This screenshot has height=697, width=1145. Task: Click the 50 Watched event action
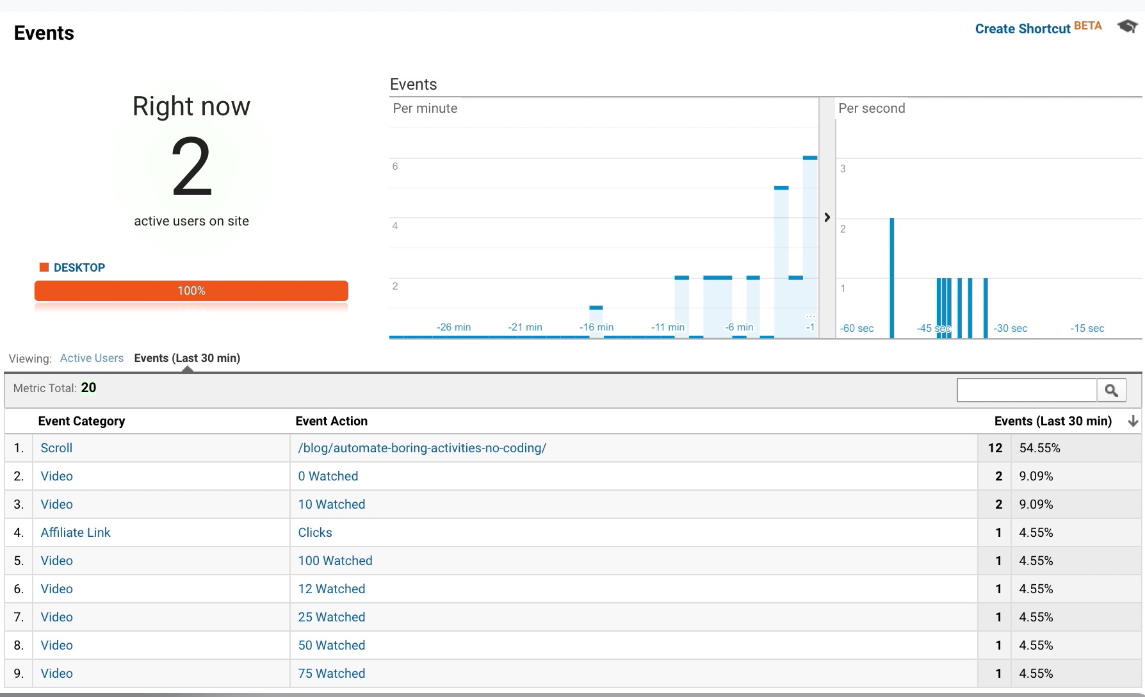[332, 645]
